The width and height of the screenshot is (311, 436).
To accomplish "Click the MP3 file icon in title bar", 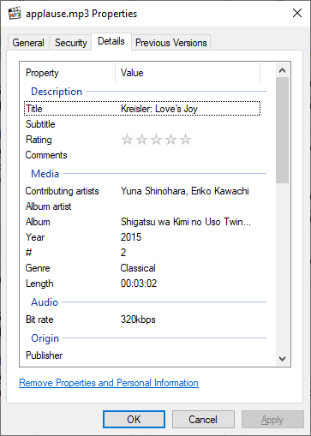I will 15,14.
